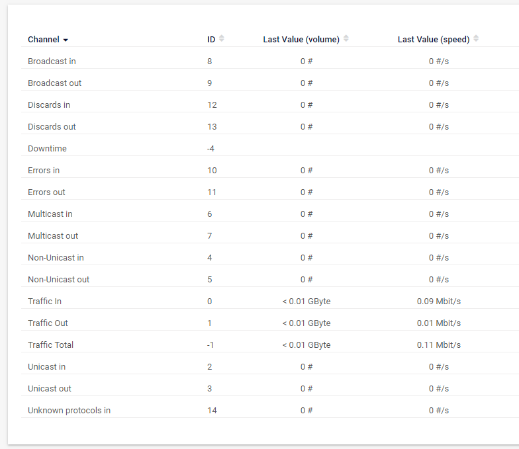Click the Unknown protocols in channel

[69, 411]
